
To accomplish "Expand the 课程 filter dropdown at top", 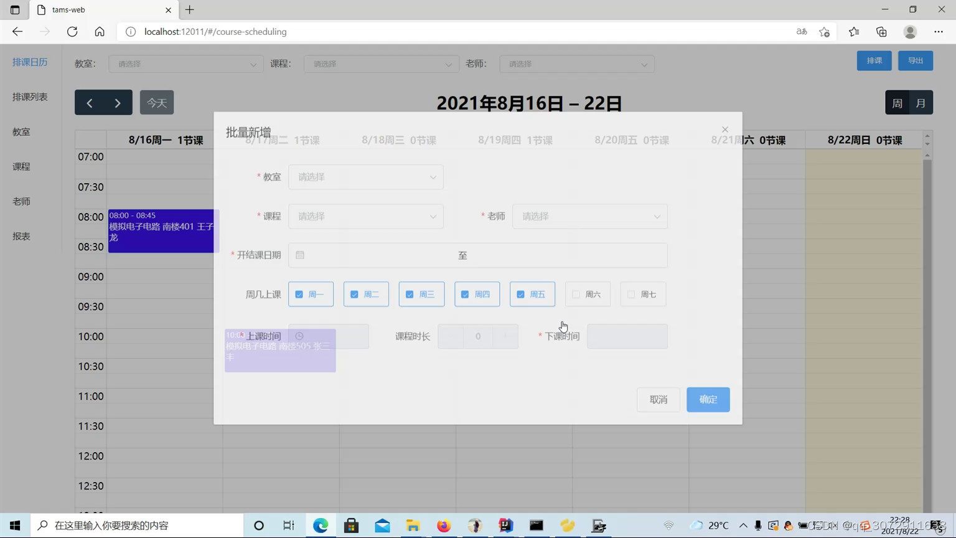I will tap(382, 64).
